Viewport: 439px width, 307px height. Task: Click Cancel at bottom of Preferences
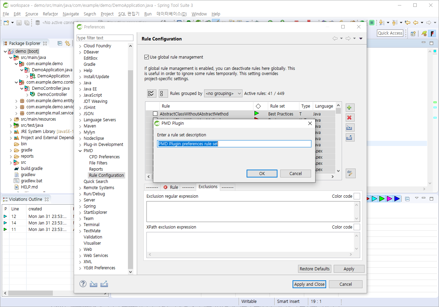click(346, 284)
